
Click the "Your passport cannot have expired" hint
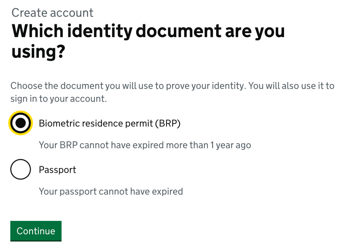[x=111, y=191]
